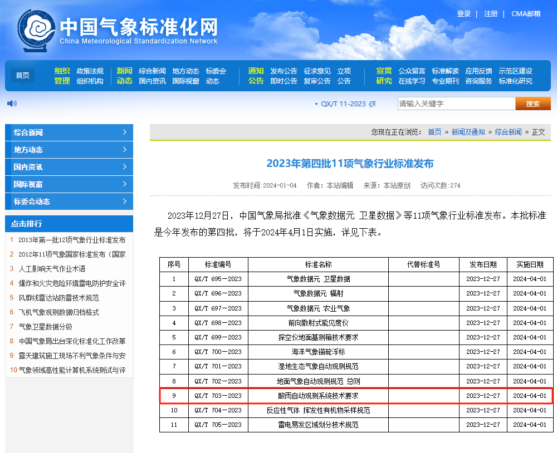The image size is (557, 453).
Task: Click the 搜索 search button
Action: point(532,104)
